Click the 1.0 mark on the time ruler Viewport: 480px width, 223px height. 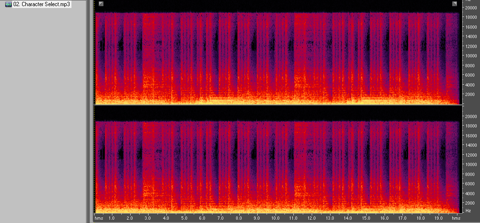click(x=111, y=218)
